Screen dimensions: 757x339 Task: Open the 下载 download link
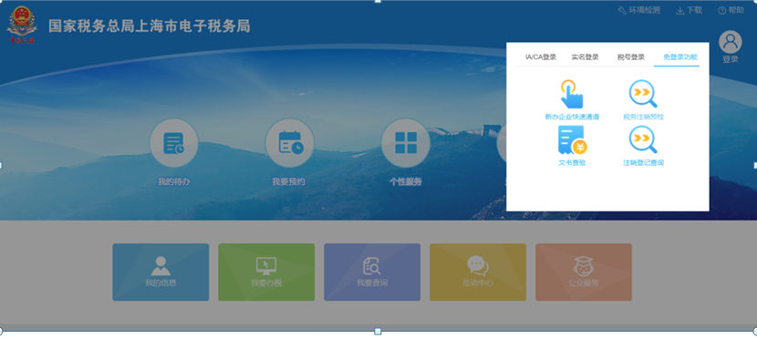click(689, 11)
